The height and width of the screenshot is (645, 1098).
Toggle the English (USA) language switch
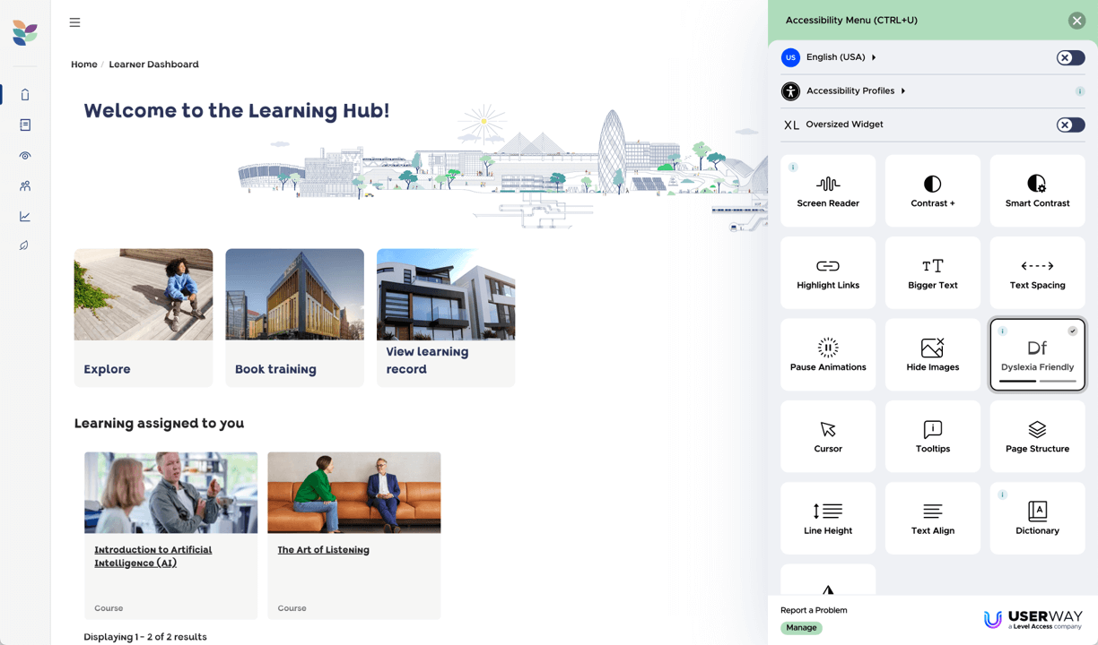1069,57
